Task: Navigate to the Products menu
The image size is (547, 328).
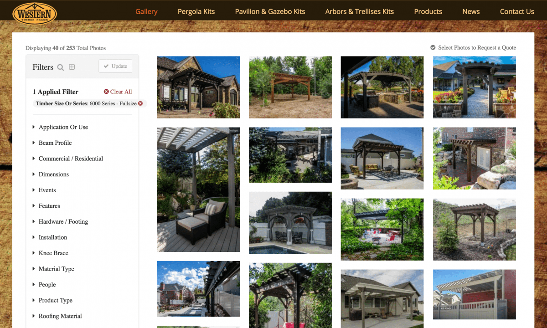Action: tap(428, 11)
